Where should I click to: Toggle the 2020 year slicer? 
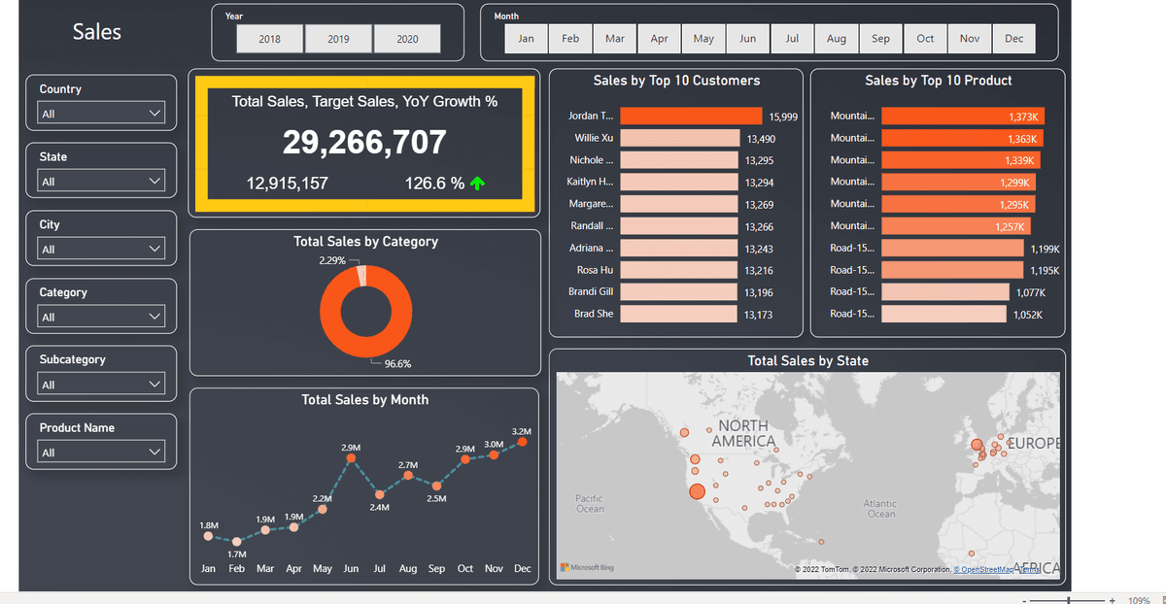click(407, 39)
